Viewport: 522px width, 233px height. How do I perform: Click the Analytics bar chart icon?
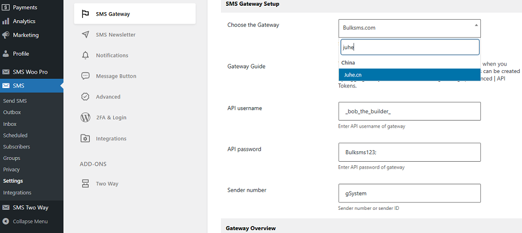[x=6, y=21]
